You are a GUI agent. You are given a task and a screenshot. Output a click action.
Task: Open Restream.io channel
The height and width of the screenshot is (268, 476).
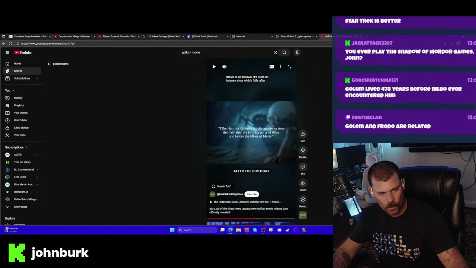click(22, 192)
